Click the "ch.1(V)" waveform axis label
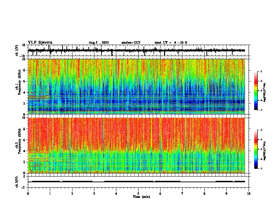This screenshot has height=217, width=280. point(17,50)
